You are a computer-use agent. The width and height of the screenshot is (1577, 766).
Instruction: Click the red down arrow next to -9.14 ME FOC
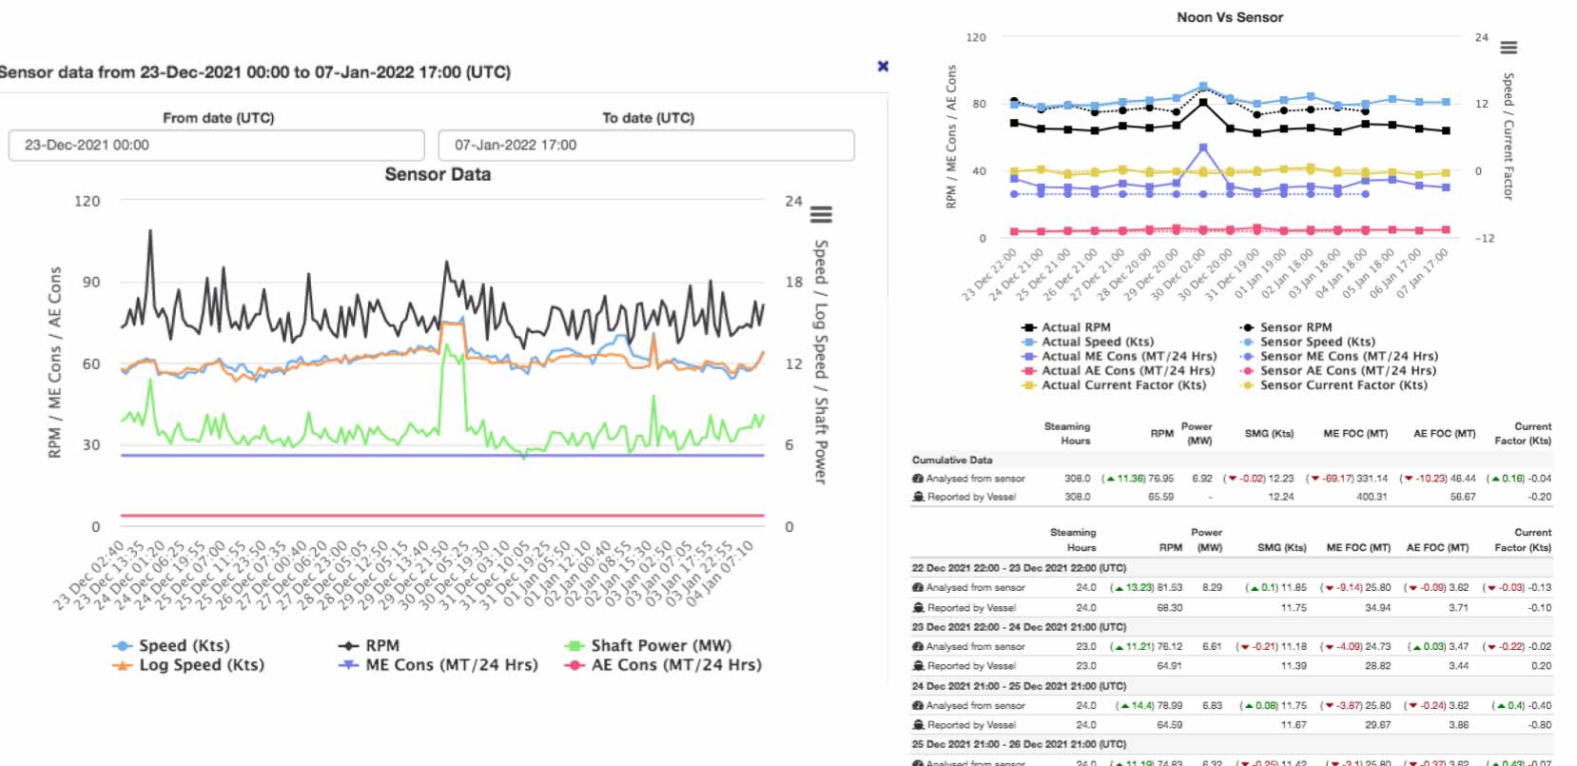click(x=1330, y=588)
